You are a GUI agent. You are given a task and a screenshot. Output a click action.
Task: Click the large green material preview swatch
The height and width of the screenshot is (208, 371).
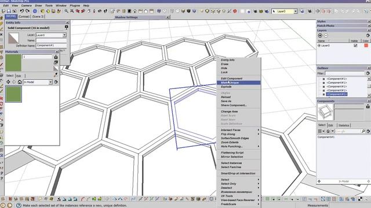pyautogui.click(x=13, y=63)
